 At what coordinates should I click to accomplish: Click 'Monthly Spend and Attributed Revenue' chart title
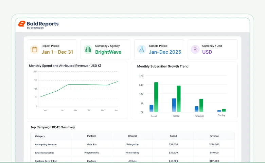click(65, 66)
